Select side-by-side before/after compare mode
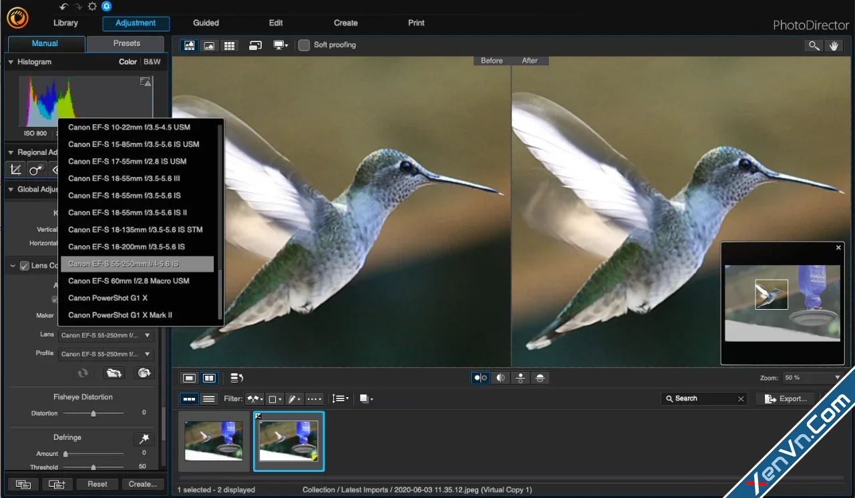The image size is (855, 498). [x=480, y=378]
